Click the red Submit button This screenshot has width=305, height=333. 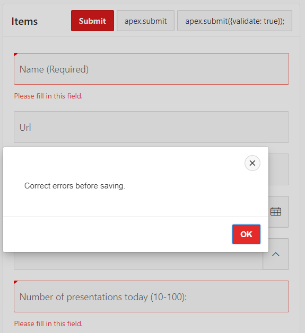tap(92, 21)
